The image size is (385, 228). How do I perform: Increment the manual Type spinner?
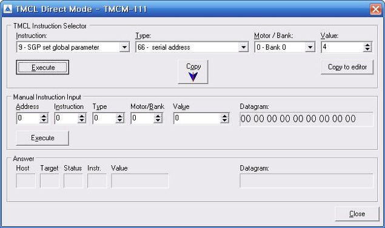tap(120, 116)
